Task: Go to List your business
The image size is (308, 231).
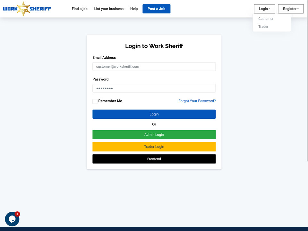Action: [x=109, y=9]
